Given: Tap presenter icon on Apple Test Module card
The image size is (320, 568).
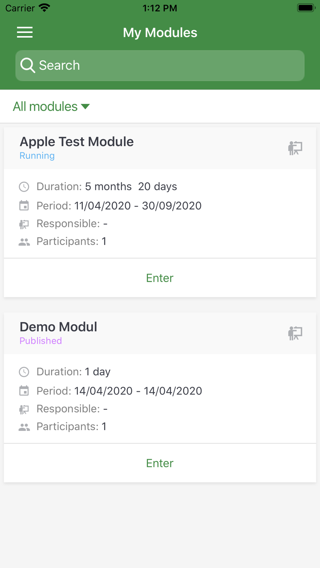Looking at the screenshot, I should (x=295, y=148).
